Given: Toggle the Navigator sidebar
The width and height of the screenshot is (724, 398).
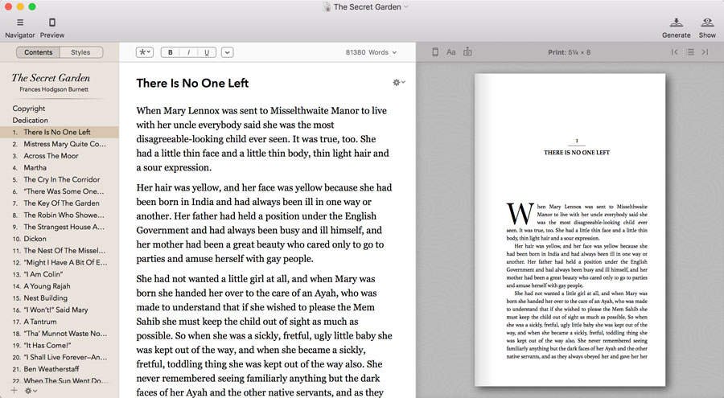Looking at the screenshot, I should point(19,23).
